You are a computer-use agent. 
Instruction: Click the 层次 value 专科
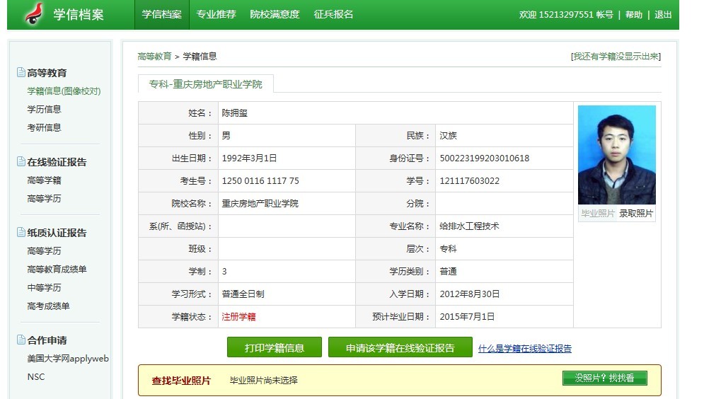pos(448,248)
